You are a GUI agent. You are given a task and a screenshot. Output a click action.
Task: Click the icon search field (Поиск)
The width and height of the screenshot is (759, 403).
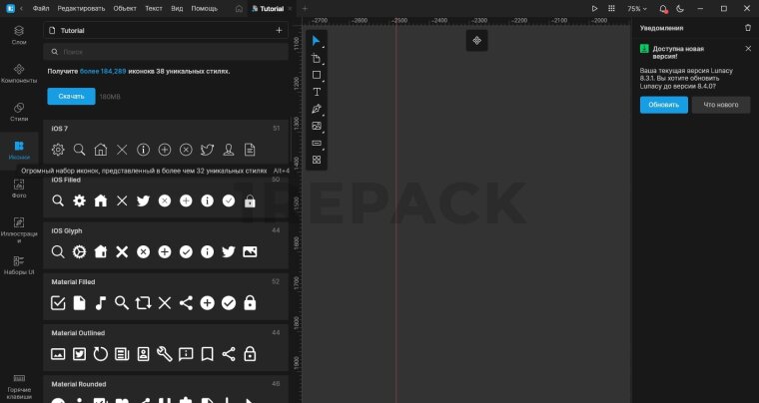165,51
